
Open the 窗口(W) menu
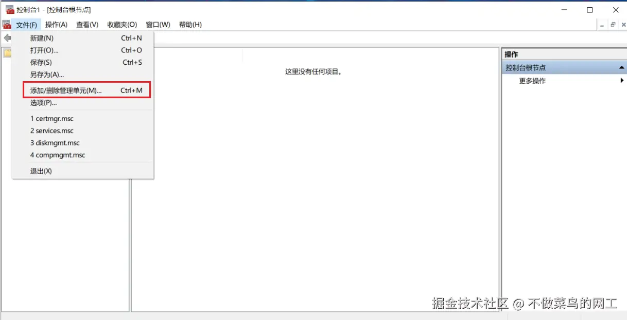click(x=158, y=24)
